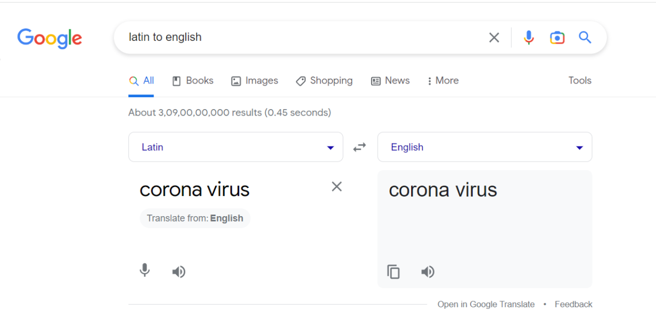Screen dimensions: 656x316
Task: Open the Latin source language dropdown
Action: click(x=236, y=147)
